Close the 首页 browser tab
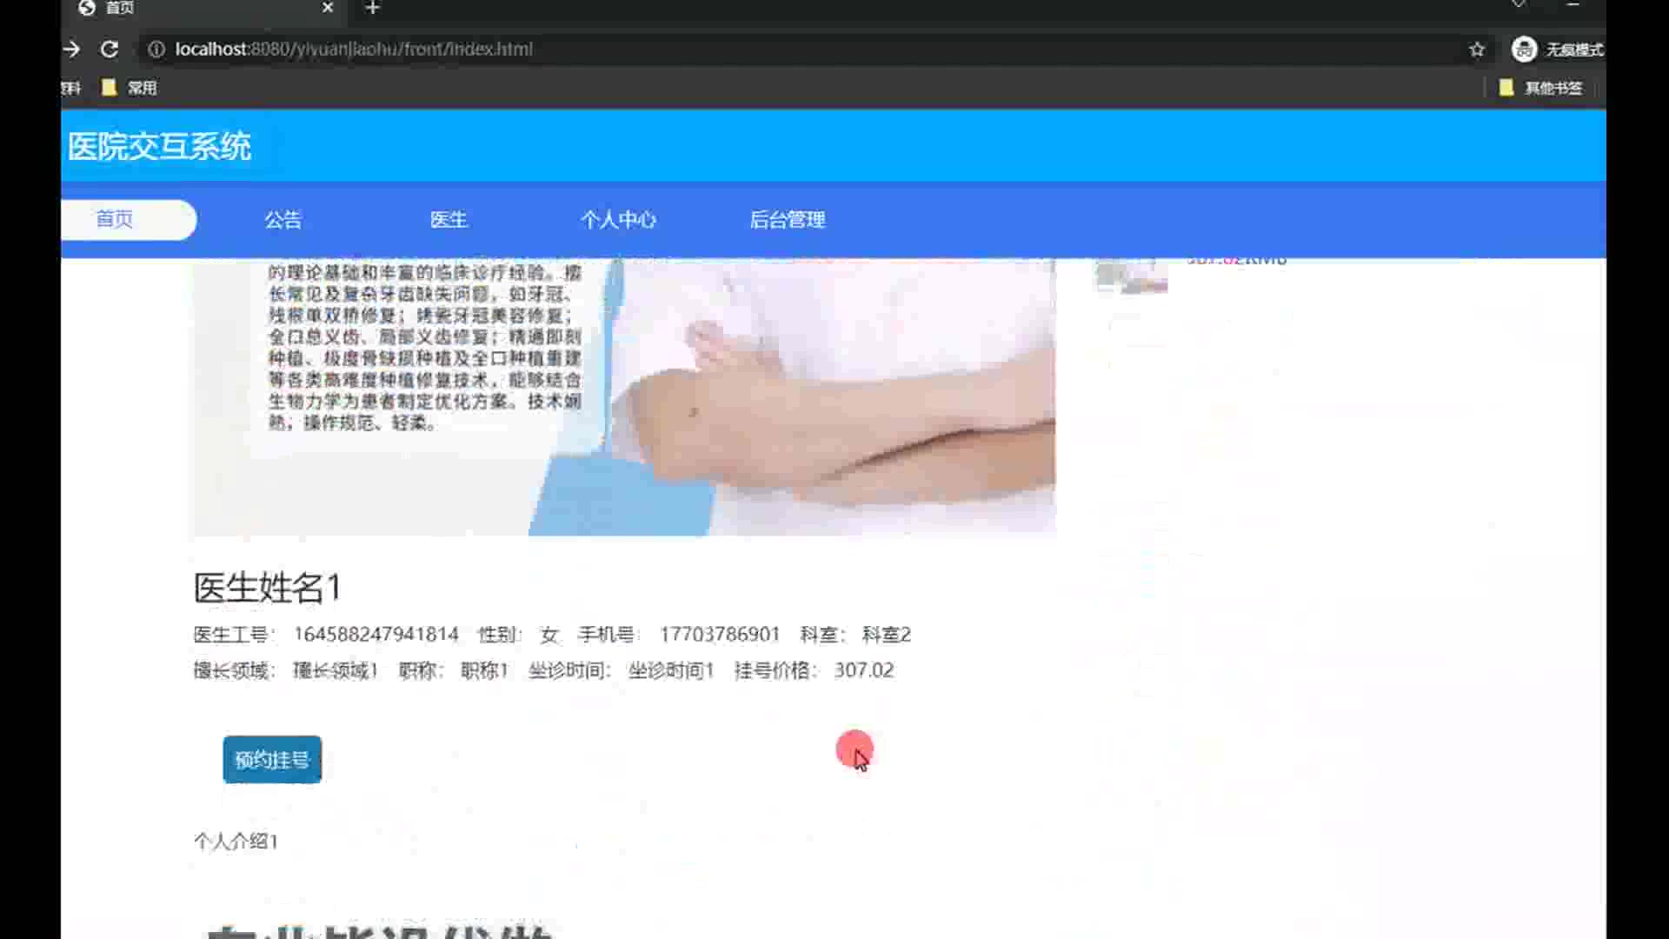This screenshot has width=1669, height=939. point(328,8)
